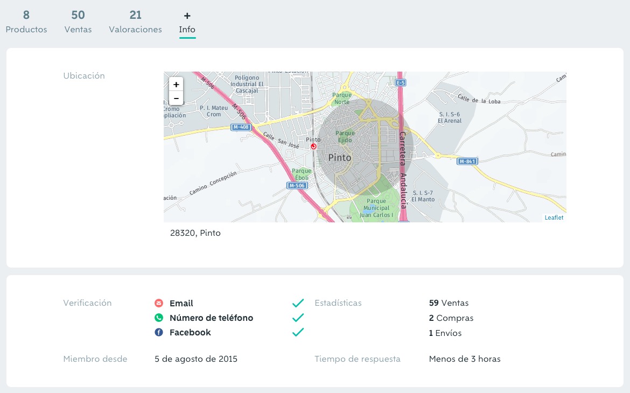
Task: Switch to the Ventas tab
Action: point(78,22)
